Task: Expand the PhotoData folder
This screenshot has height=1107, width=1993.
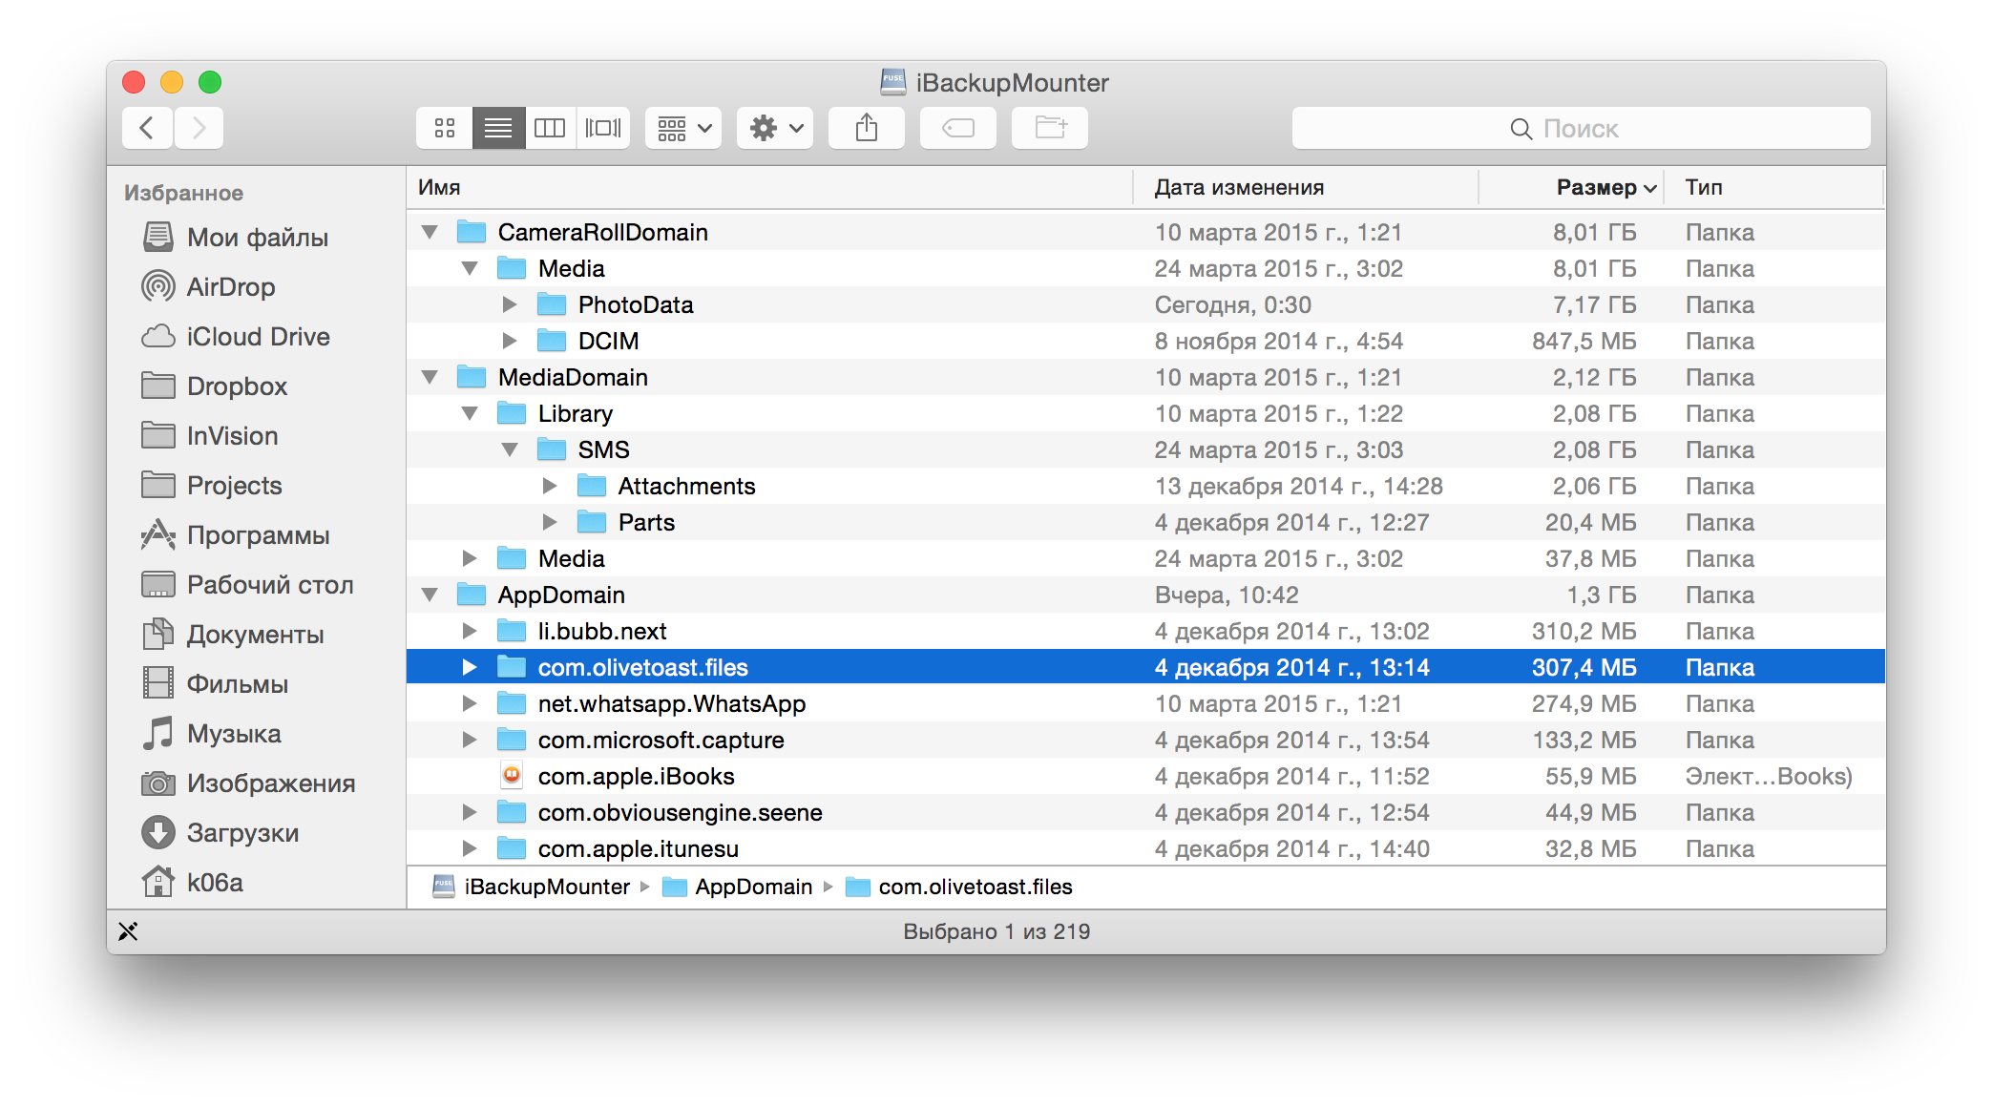Action: [x=510, y=304]
